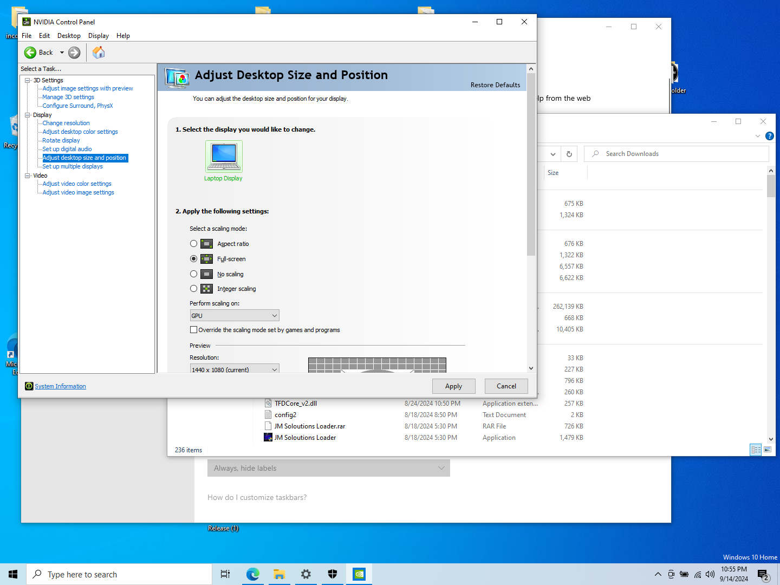Open How do I customize taskbars link

pyautogui.click(x=257, y=497)
